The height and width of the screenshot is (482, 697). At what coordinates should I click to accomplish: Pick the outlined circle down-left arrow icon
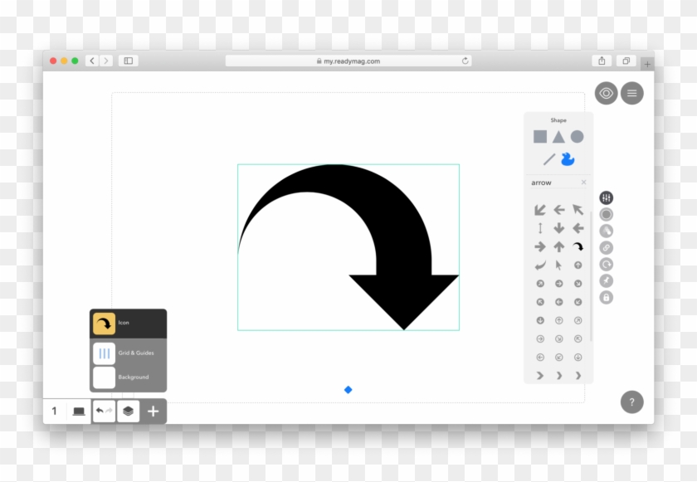[558, 358]
